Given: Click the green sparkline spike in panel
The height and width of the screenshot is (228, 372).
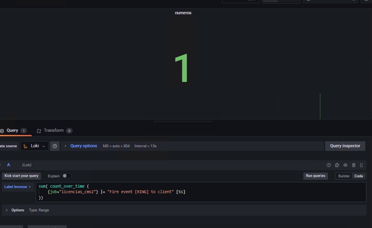Looking at the screenshot, I should tap(320, 106).
